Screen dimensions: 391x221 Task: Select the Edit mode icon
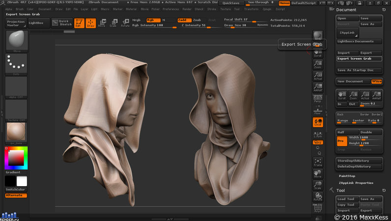(x=79, y=23)
